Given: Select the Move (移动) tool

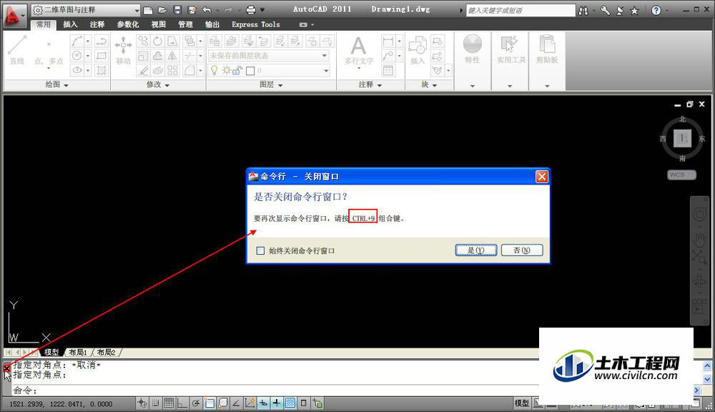Looking at the screenshot, I should coord(123,50).
